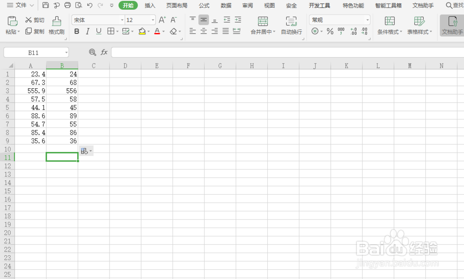The image size is (464, 279).
Task: Align text right horizontally
Action: (x=215, y=31)
